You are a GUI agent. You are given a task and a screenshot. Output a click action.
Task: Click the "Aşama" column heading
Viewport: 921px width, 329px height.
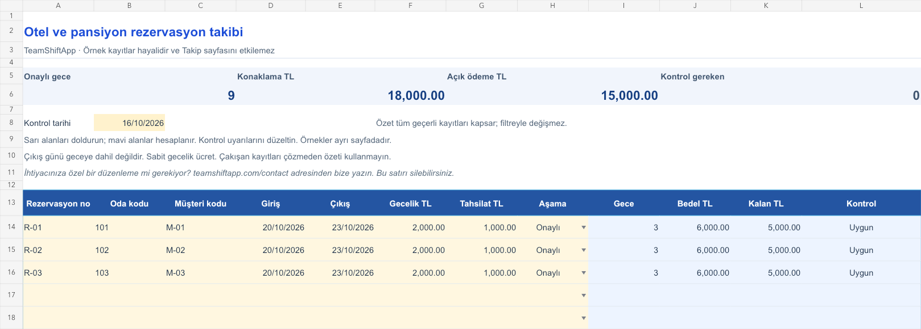tap(552, 204)
